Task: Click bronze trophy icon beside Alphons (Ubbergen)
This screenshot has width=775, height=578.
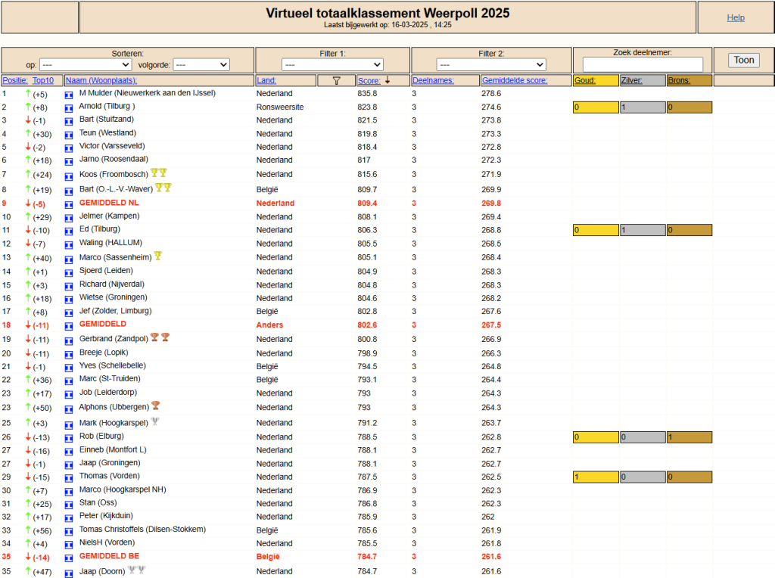Action: 156,406
